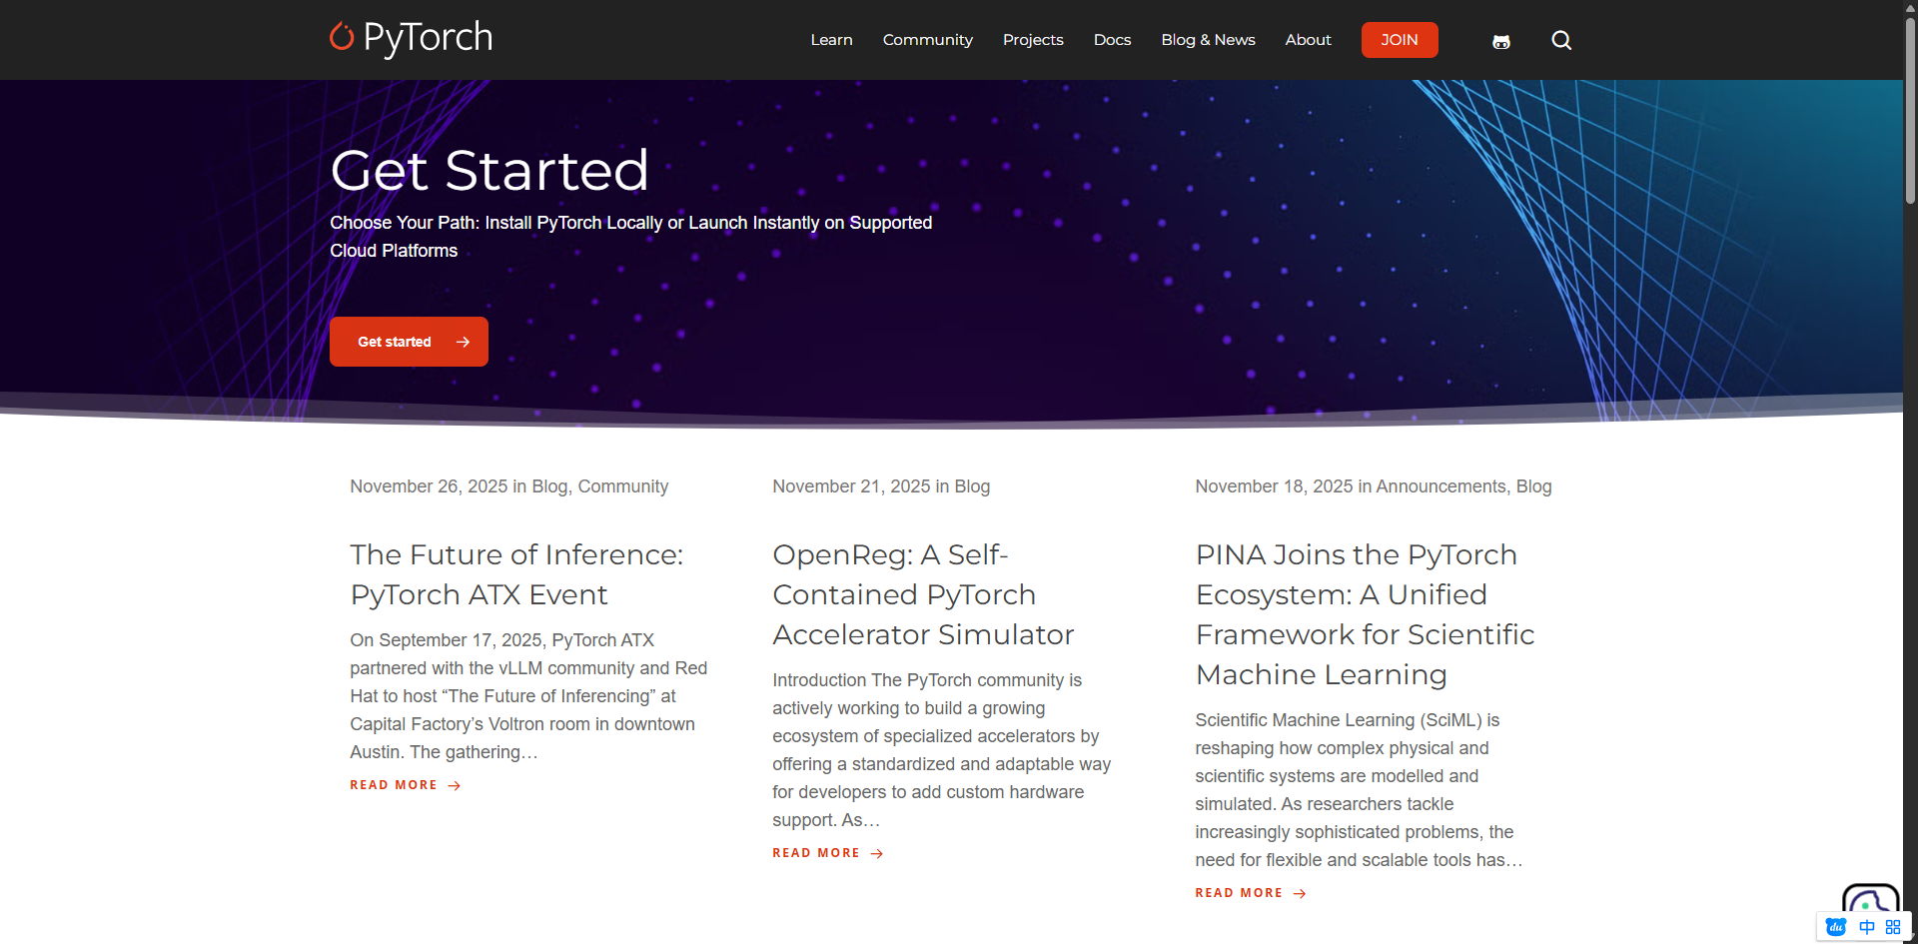Click the red JOIN button
The height and width of the screenshot is (944, 1918).
point(1400,40)
